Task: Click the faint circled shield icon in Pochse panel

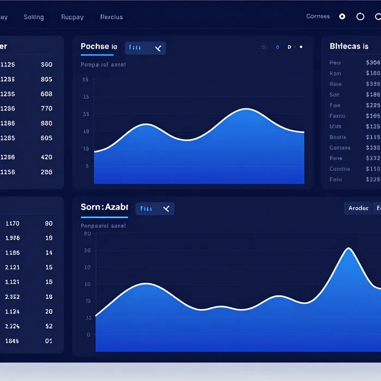Action: click(263, 47)
